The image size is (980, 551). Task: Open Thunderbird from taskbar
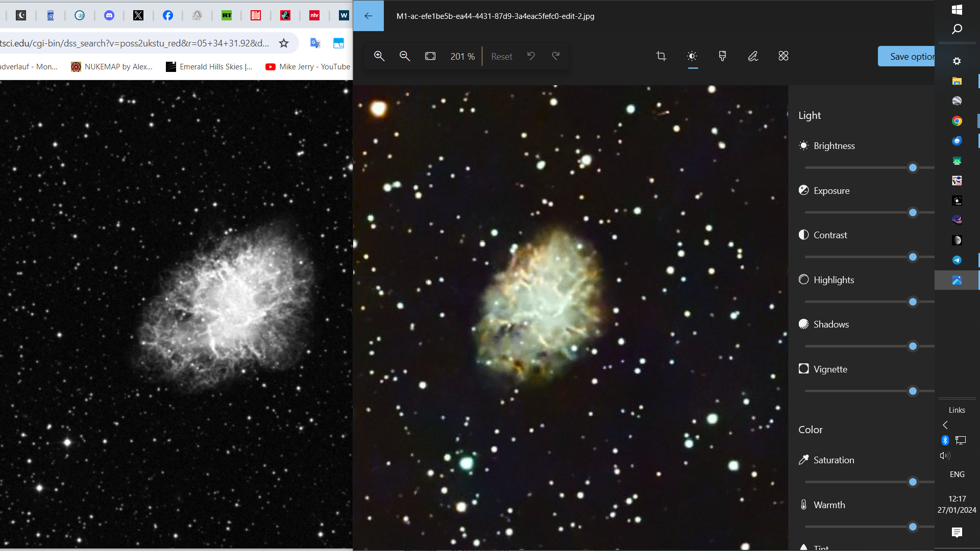click(957, 141)
